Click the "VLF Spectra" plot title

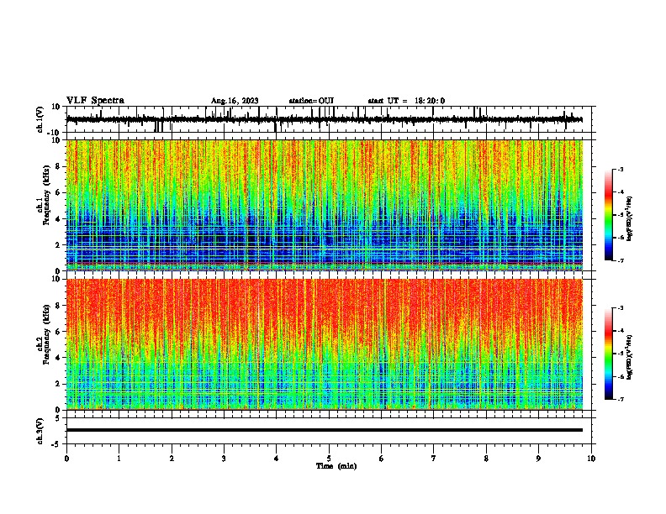tap(95, 101)
